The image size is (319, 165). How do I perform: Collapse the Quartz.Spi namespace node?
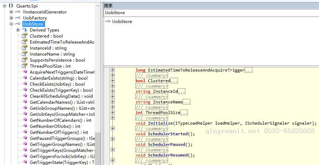[x=5, y=6]
